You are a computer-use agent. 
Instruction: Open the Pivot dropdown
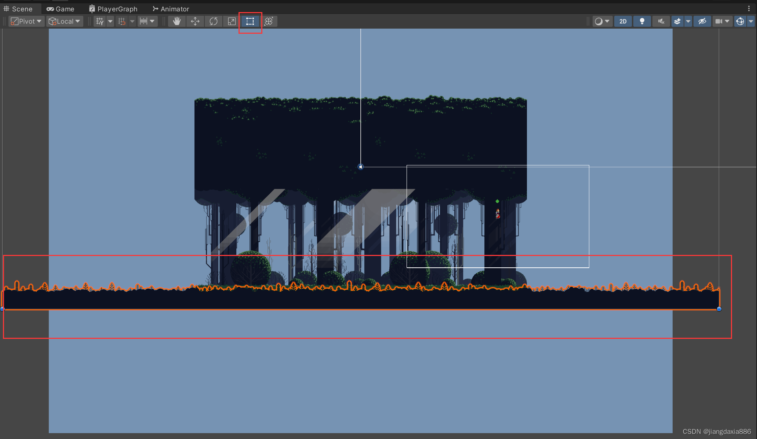click(x=26, y=21)
